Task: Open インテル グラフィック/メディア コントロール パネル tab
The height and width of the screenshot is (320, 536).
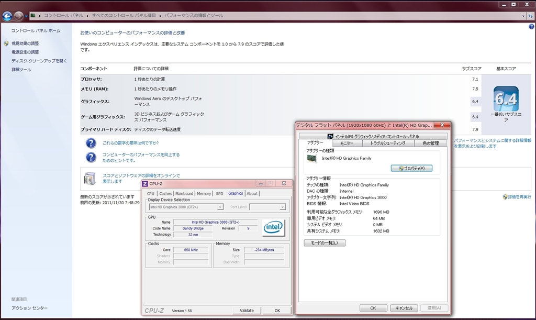Action: click(x=373, y=136)
